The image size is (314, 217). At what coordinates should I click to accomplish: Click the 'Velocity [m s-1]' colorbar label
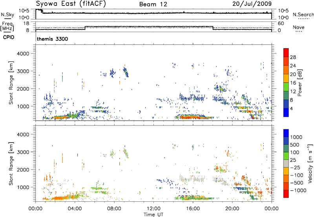(310, 163)
